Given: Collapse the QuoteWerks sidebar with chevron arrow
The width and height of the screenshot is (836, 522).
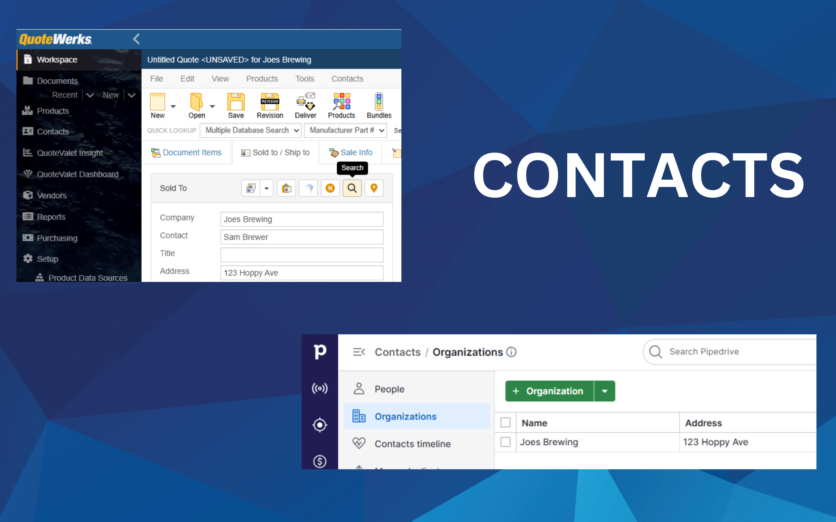Looking at the screenshot, I should [x=137, y=39].
